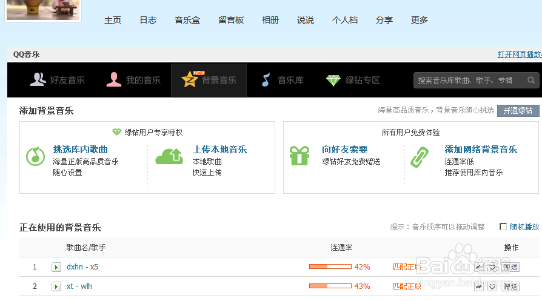542x301 pixels.
Task: Click the profile avatar thumbnail
Action: pyautogui.click(x=43, y=10)
